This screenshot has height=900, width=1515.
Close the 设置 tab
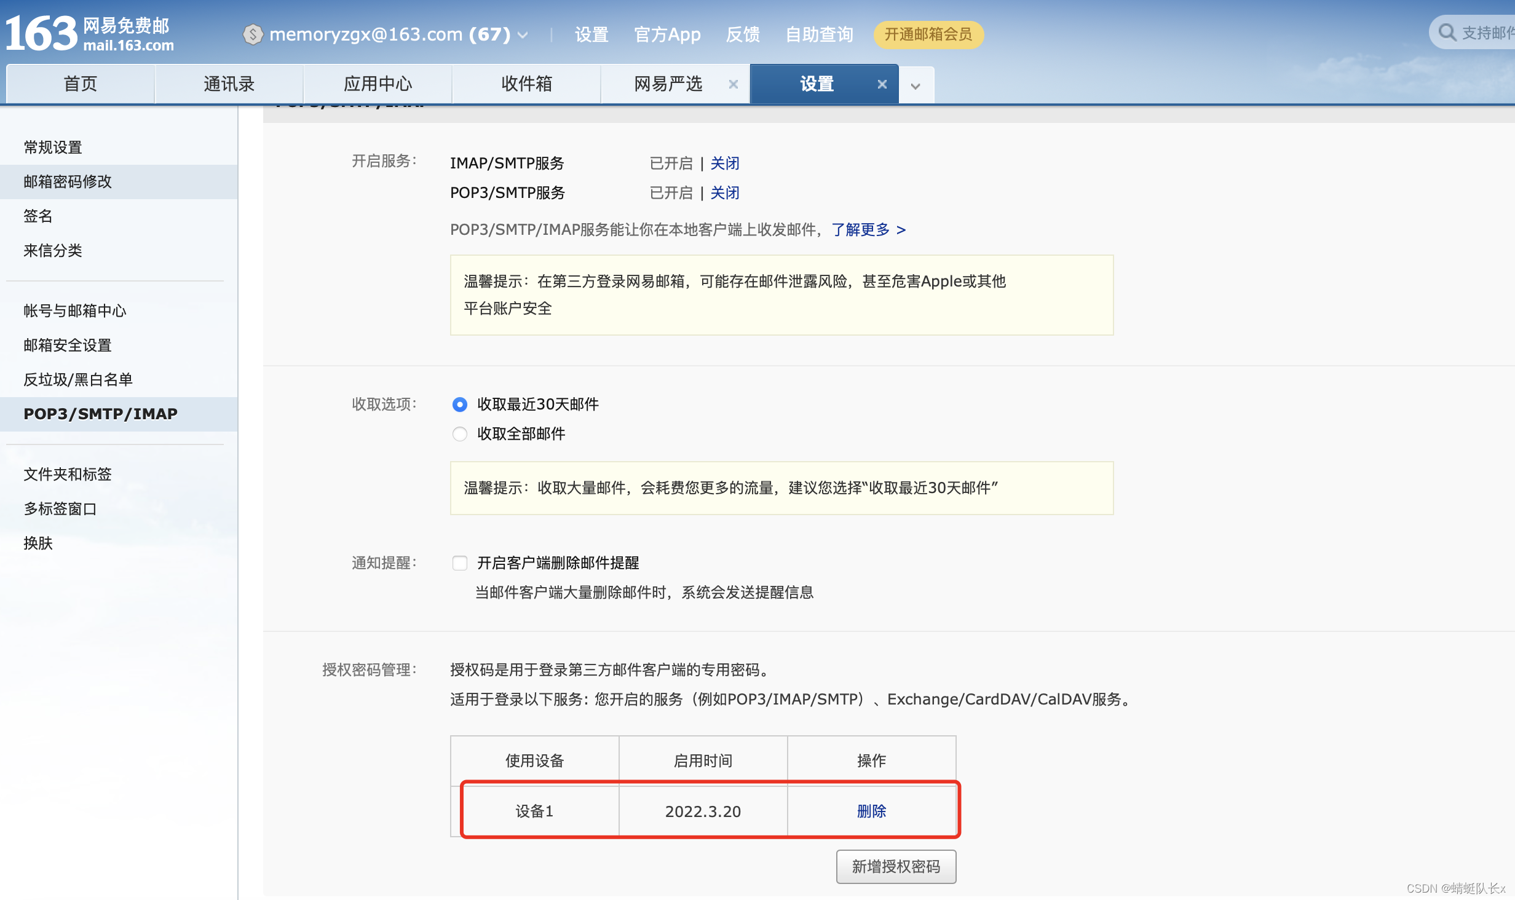[882, 84]
